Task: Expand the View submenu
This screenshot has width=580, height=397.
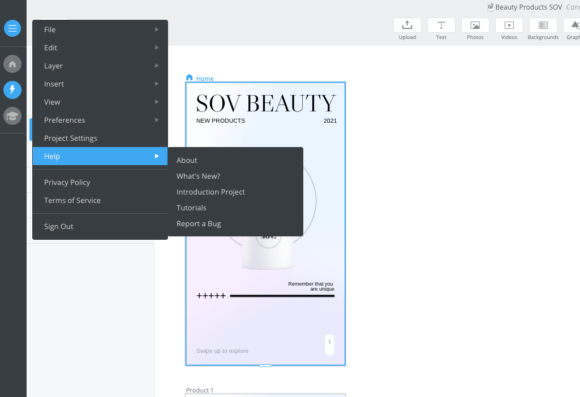Action: click(100, 102)
